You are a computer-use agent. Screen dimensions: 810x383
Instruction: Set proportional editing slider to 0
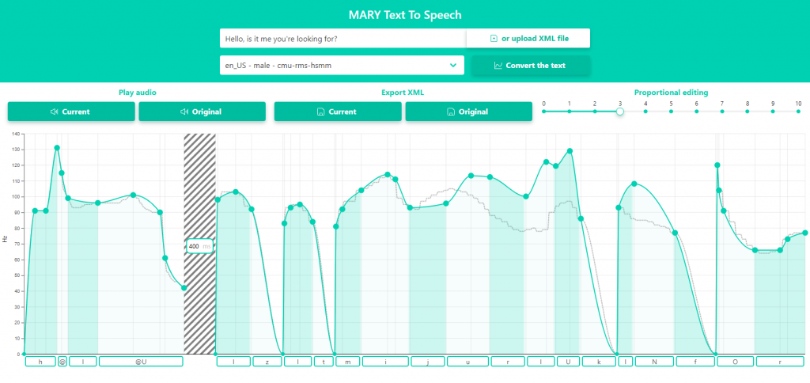[x=543, y=112]
